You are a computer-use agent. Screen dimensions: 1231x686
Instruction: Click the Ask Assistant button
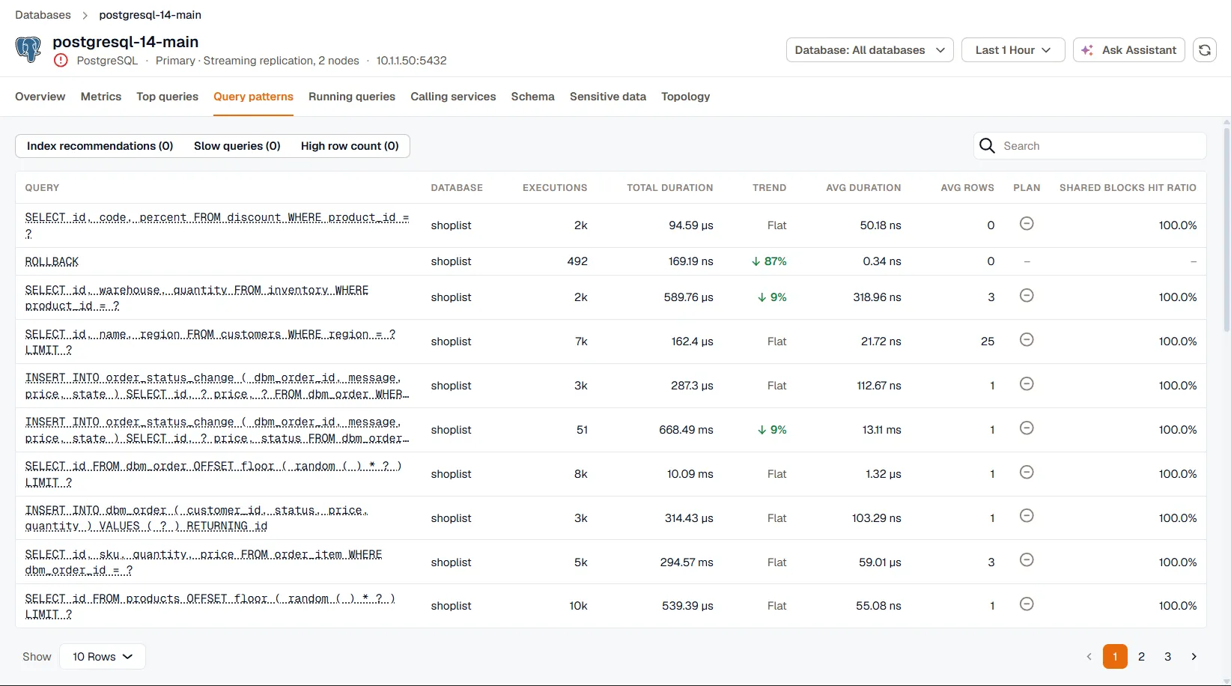(1128, 50)
